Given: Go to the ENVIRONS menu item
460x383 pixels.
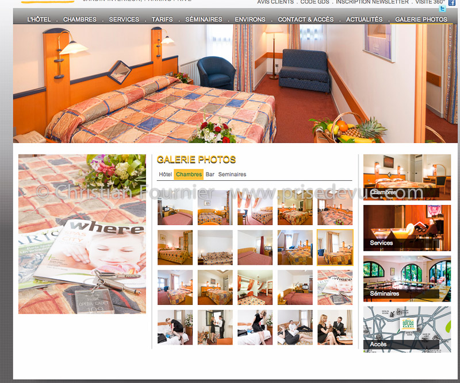Looking at the screenshot, I should point(250,20).
